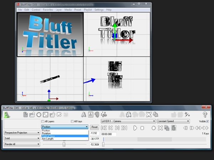This screenshot has width=214, height=160.
Task: Open the Edit menu
Action: tap(27, 10)
